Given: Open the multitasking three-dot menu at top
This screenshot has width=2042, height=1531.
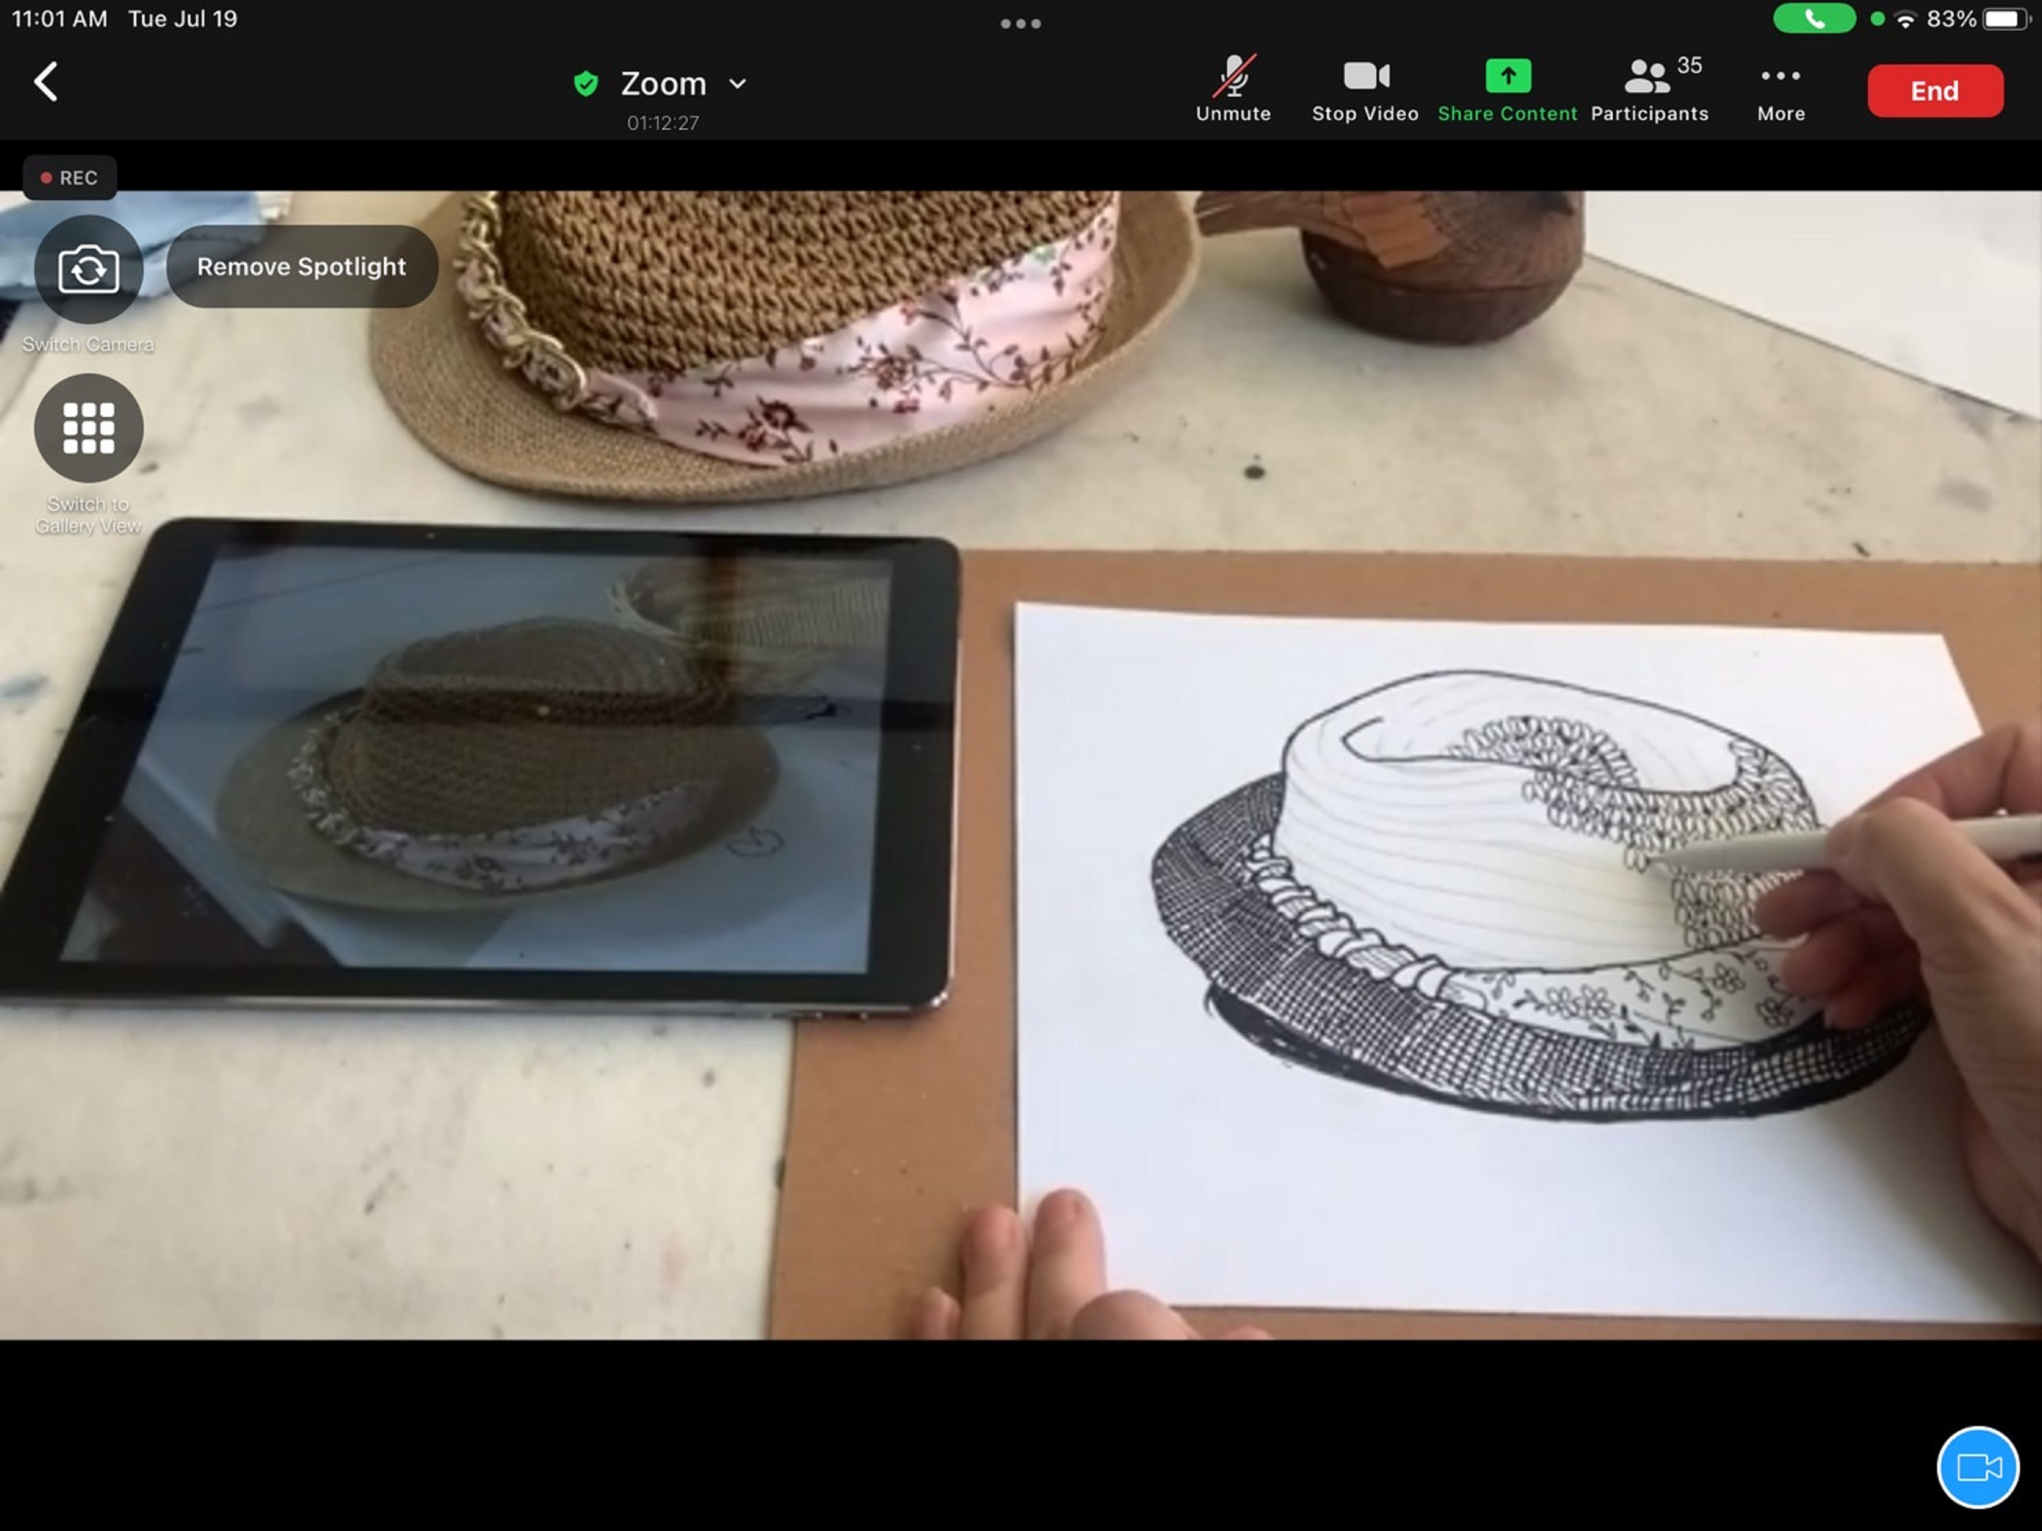Looking at the screenshot, I should pos(1020,24).
